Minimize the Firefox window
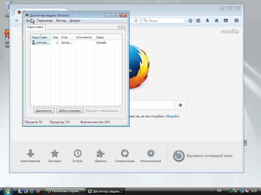 click(x=222, y=8)
